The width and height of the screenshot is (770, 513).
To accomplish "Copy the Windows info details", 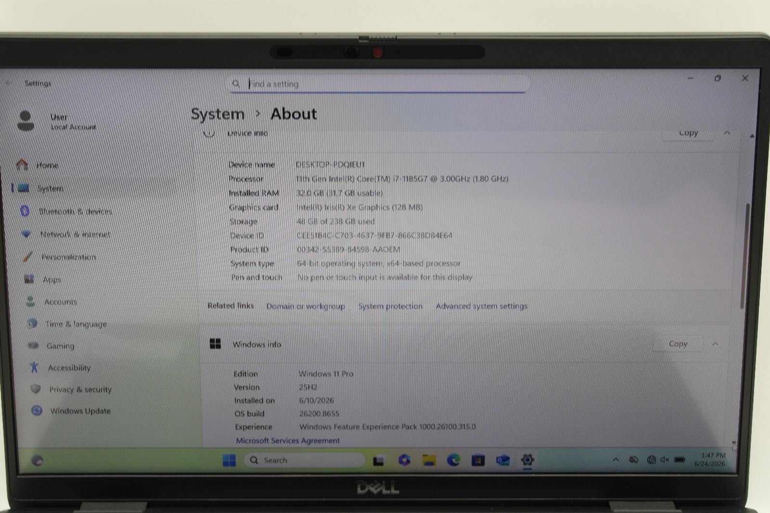I will [x=678, y=344].
